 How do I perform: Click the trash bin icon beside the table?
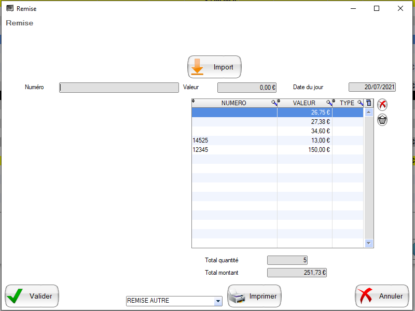point(382,120)
